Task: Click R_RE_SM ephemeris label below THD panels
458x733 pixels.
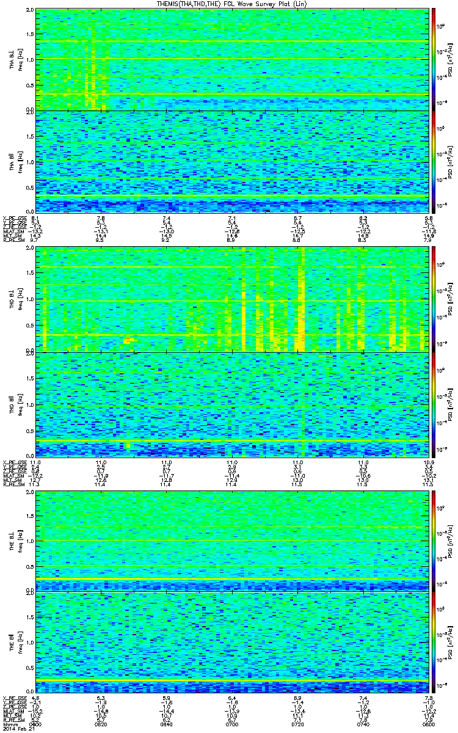Action: (x=12, y=484)
